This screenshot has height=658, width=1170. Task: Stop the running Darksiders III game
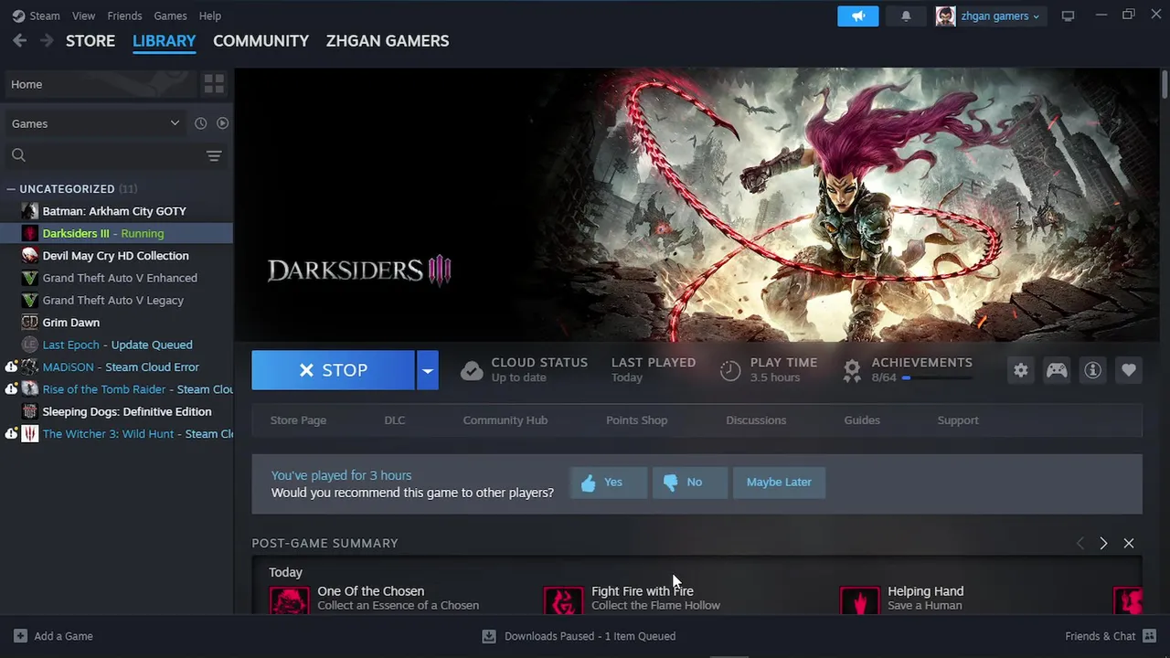pyautogui.click(x=333, y=370)
